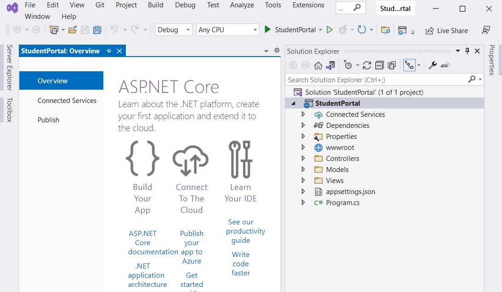Image resolution: width=502 pixels, height=292 pixels.
Task: Click the Save disk icon
Action: 85,30
